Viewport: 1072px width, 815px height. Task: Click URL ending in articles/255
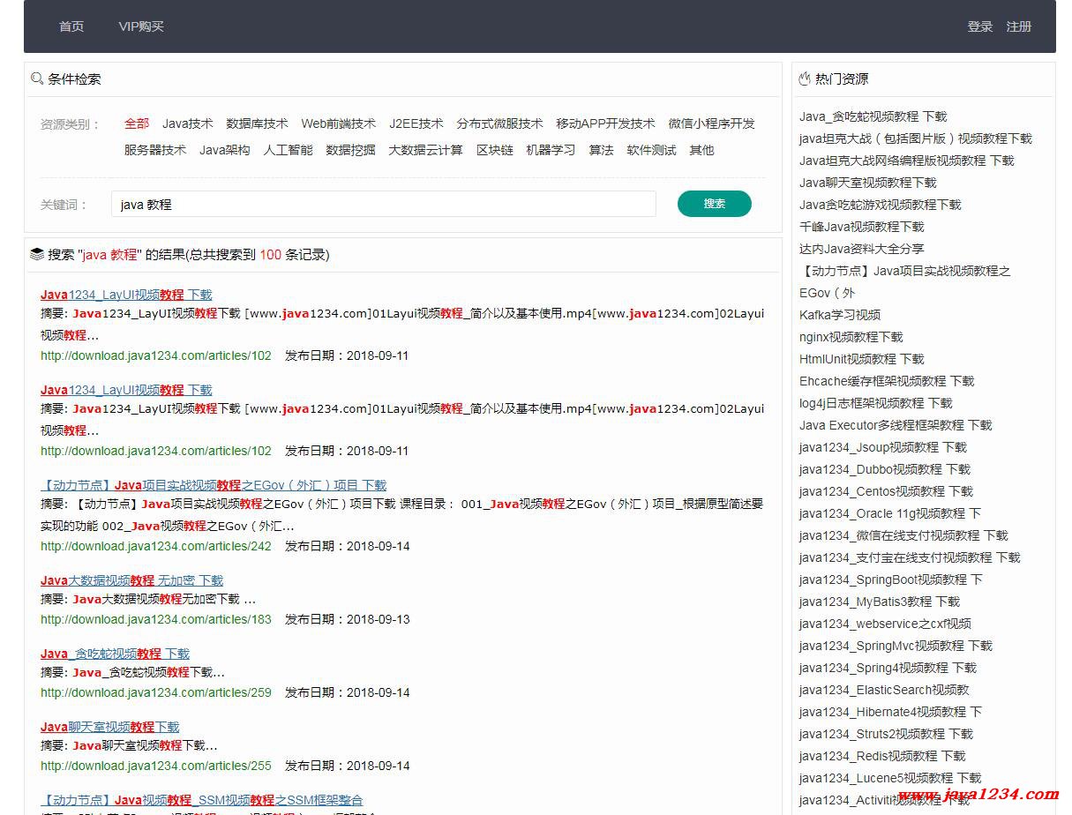coord(156,766)
